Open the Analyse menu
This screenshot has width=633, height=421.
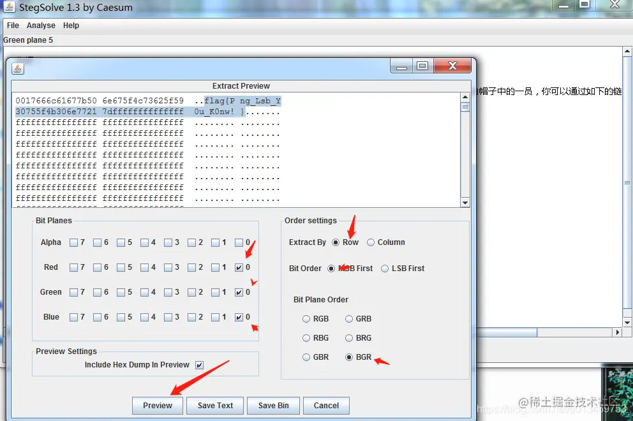coord(41,26)
